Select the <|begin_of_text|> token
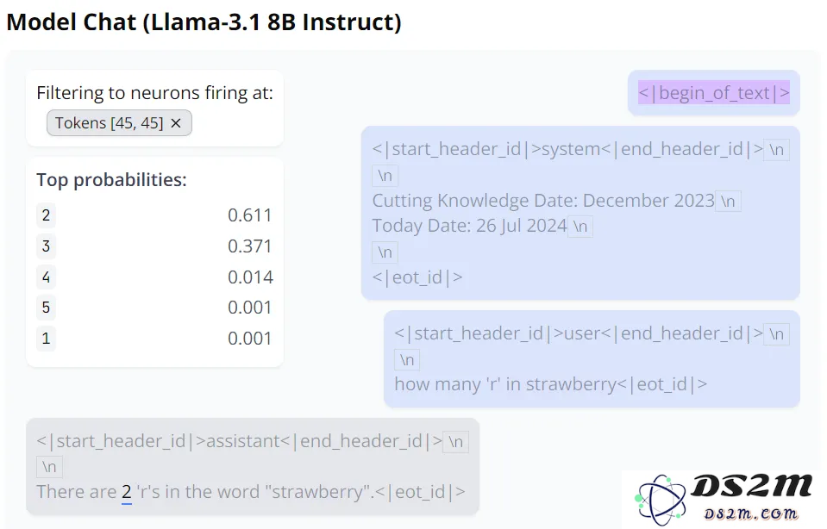 coord(714,93)
